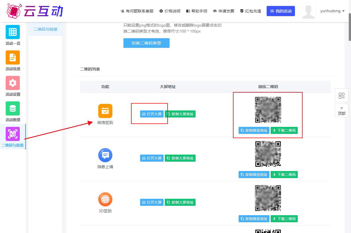Click the 微信签到 label text

pos(105,123)
